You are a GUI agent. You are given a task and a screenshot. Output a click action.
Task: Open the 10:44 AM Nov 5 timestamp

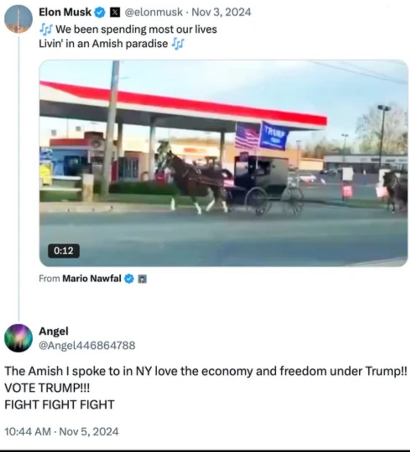[x=61, y=432]
